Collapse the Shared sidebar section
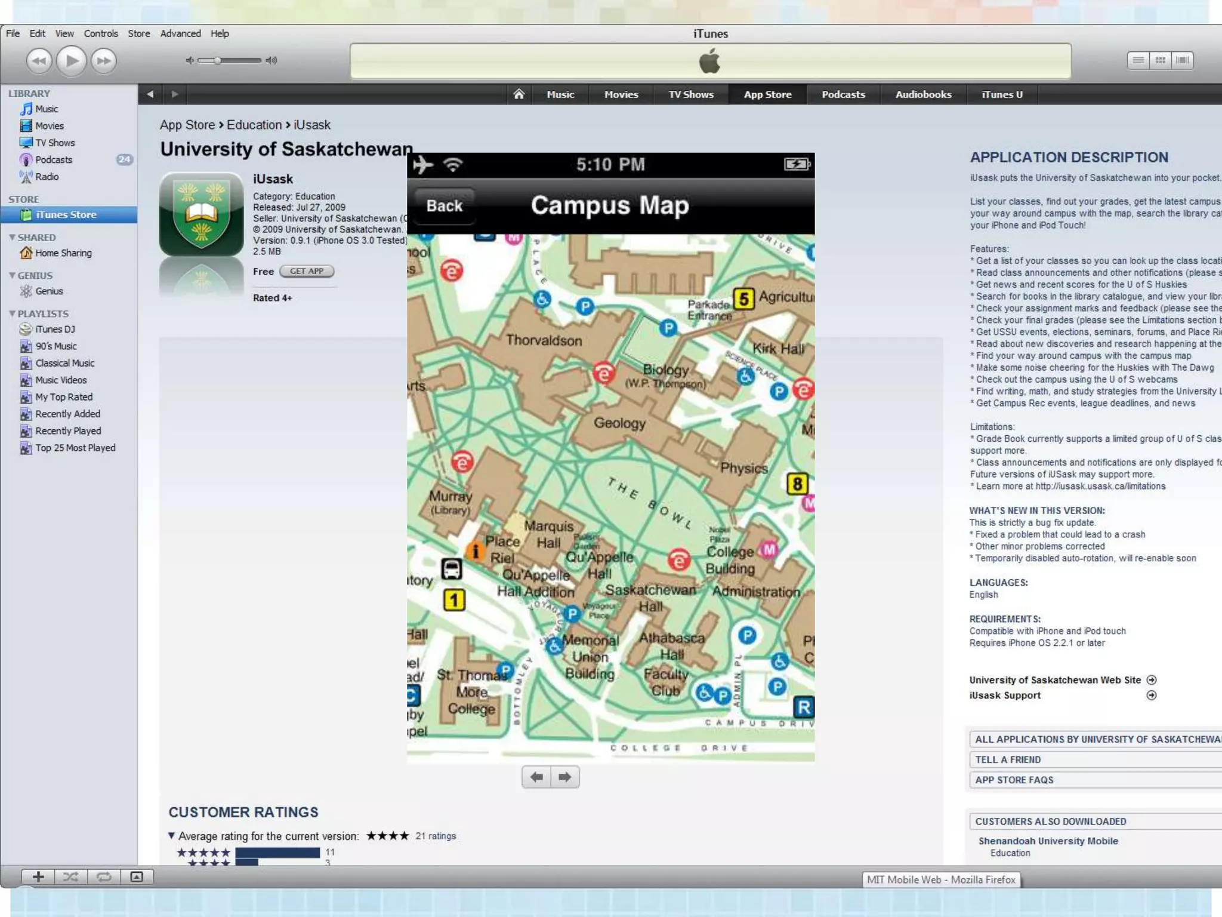The image size is (1222, 917). [x=12, y=237]
